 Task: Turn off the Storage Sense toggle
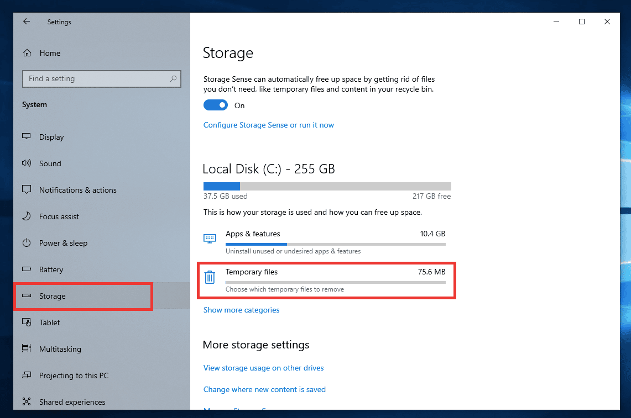point(216,105)
